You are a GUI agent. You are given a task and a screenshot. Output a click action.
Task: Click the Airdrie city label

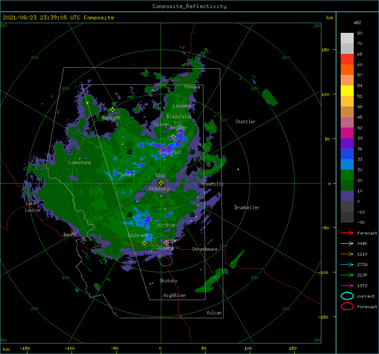[x=166, y=225]
